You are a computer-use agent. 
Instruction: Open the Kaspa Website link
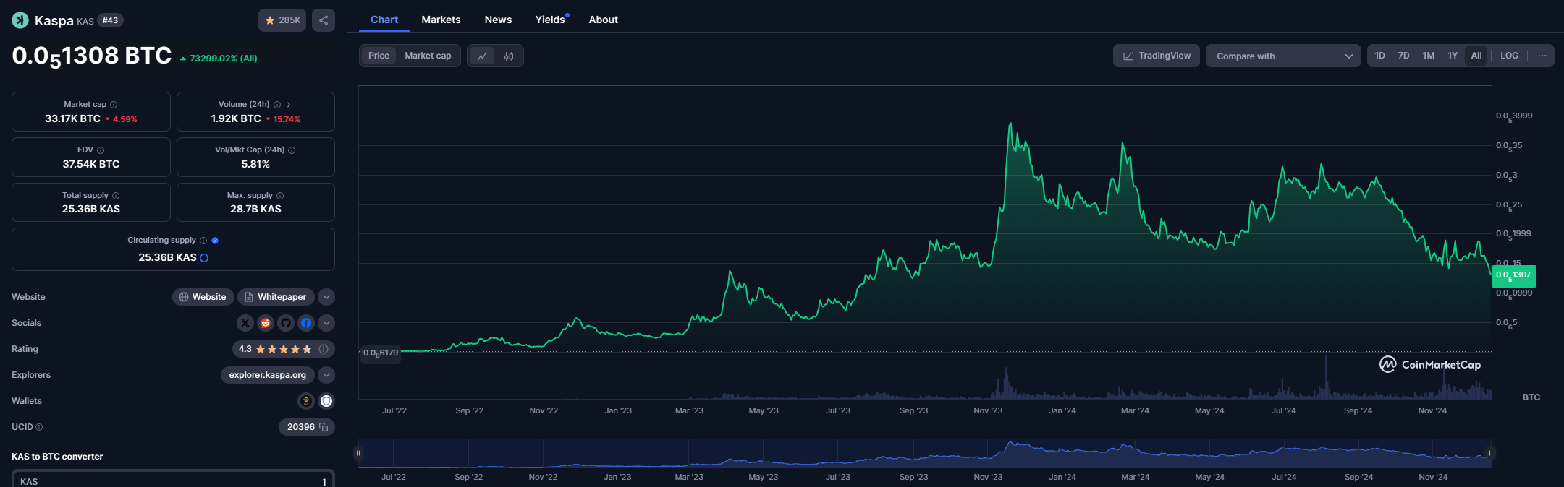coord(203,297)
